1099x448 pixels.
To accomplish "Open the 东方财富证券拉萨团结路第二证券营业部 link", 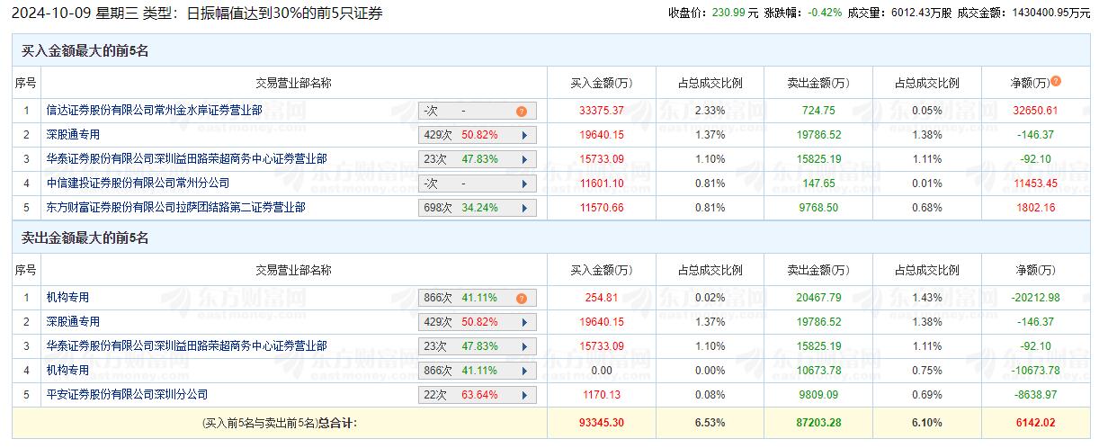I will coord(175,208).
